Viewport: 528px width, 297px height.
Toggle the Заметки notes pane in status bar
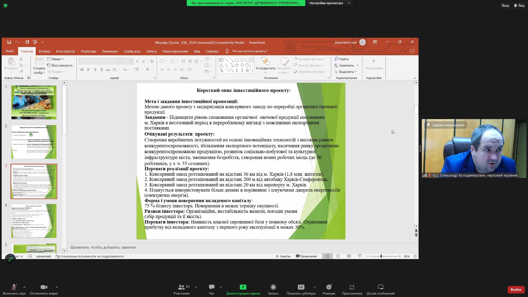point(283,256)
